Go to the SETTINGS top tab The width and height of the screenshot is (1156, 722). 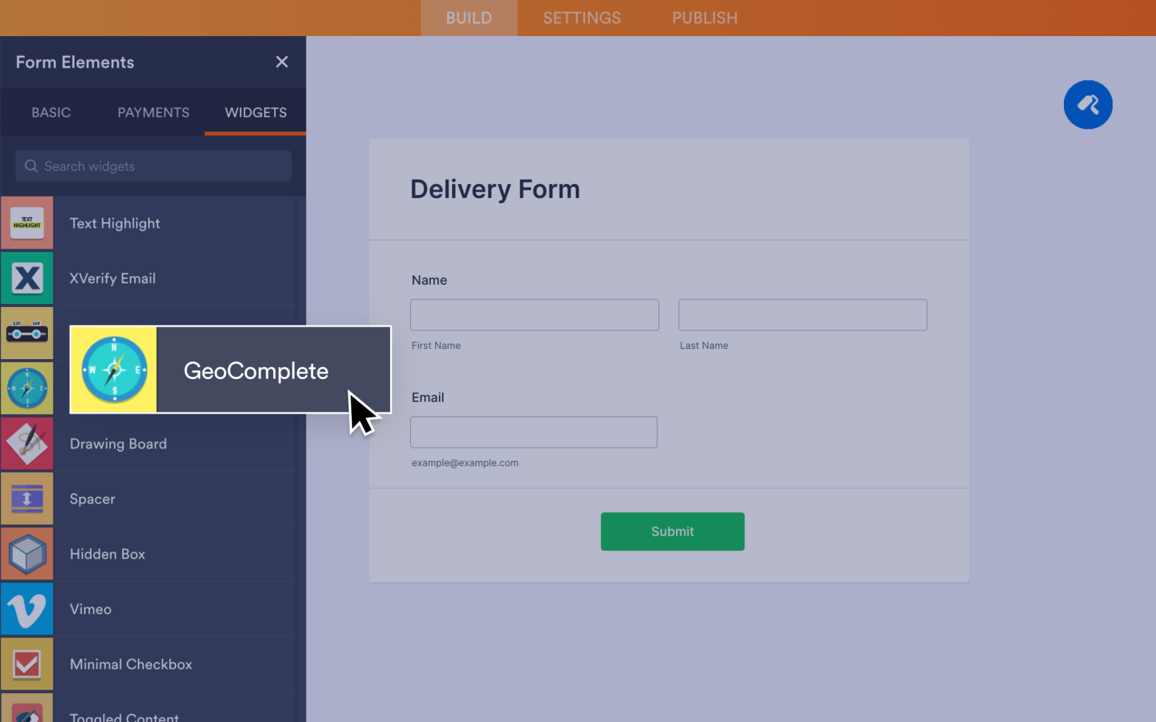coord(582,18)
